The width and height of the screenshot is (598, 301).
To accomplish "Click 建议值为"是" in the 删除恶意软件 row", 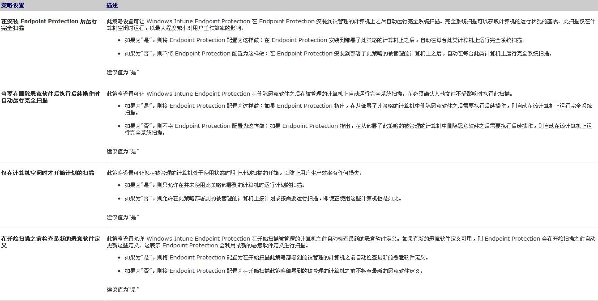I will (x=123, y=152).
